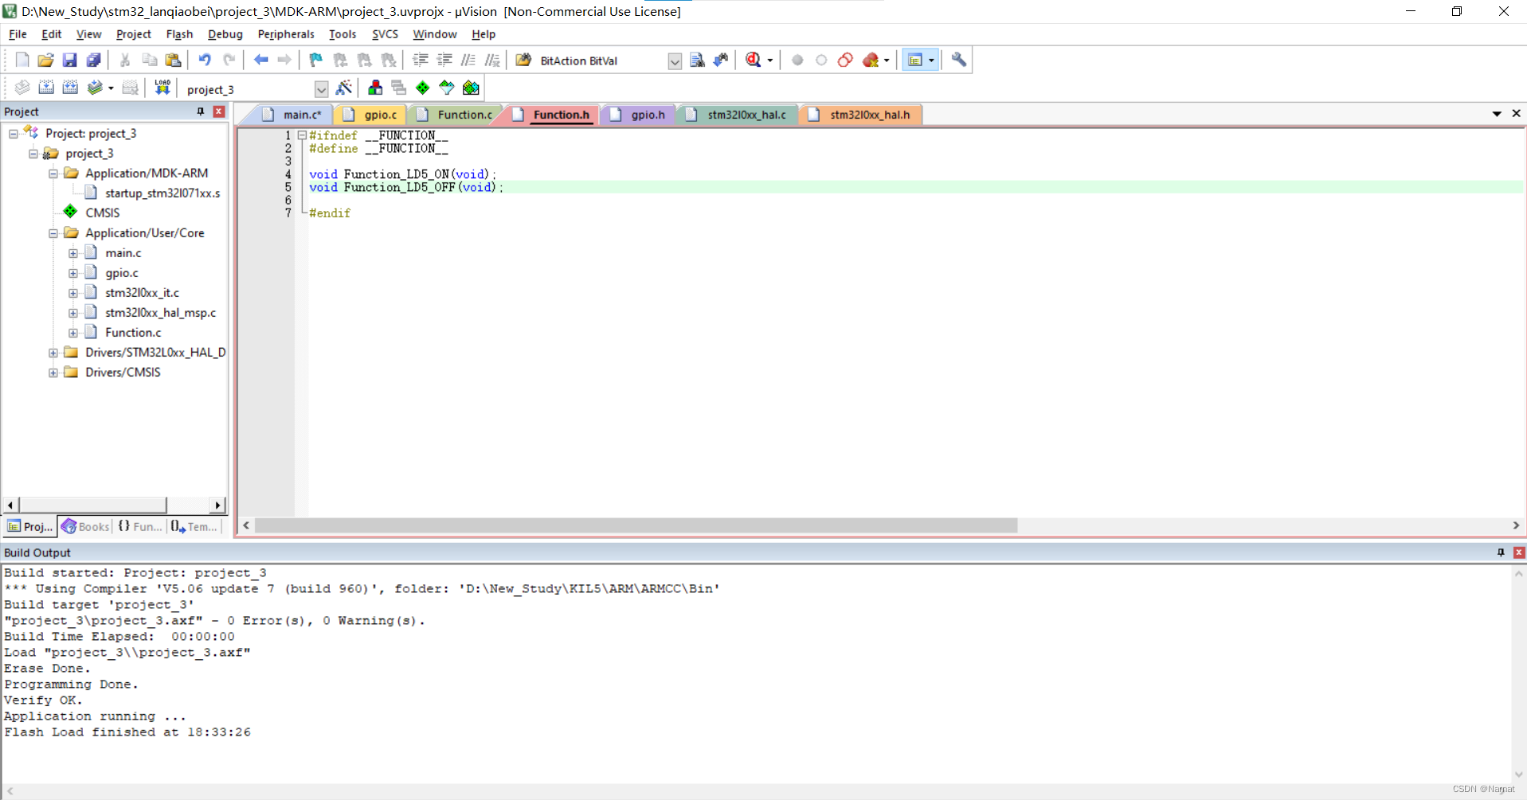Open the Configuration wrench icon

tap(959, 60)
